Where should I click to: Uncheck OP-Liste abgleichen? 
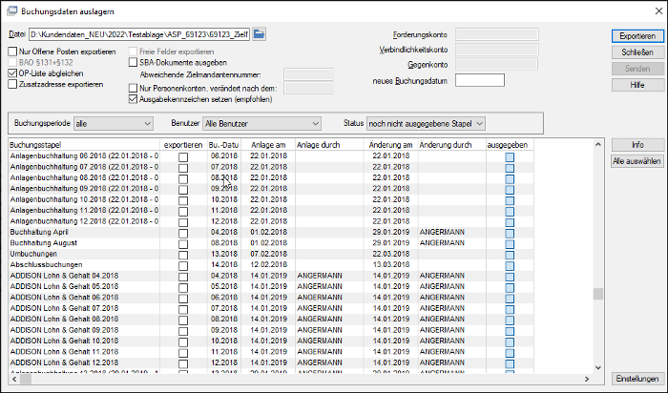(x=12, y=73)
